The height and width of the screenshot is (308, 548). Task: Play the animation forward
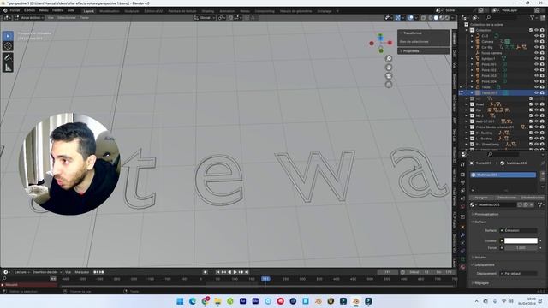235,272
